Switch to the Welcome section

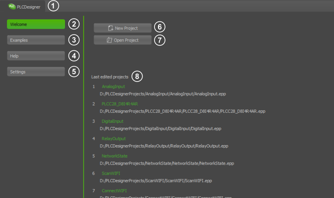pyautogui.click(x=36, y=24)
